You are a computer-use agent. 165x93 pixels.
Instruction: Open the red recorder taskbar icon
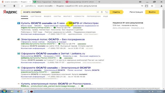pos(31,91)
